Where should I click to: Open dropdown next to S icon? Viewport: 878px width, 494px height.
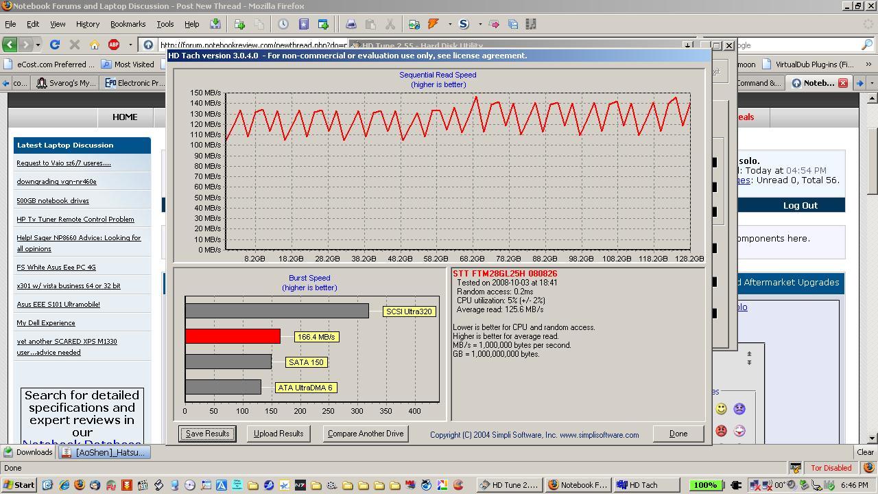(480, 24)
